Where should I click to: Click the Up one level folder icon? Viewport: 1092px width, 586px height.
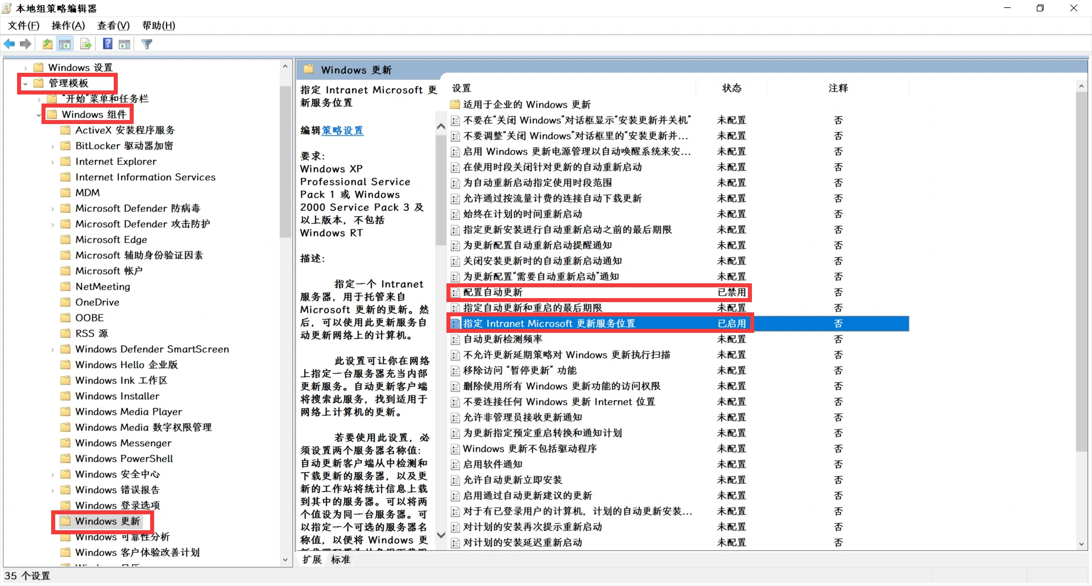click(48, 44)
